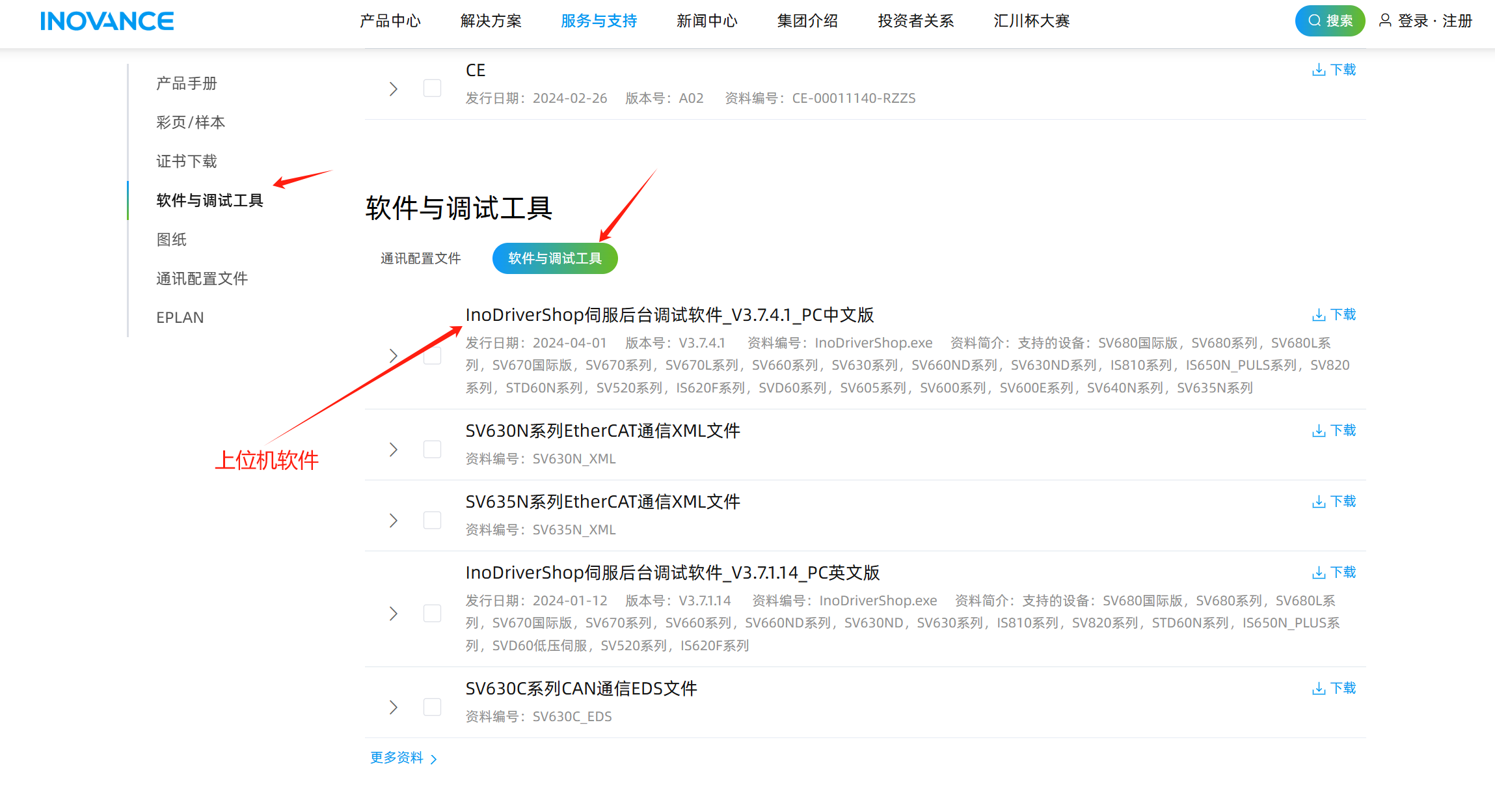This screenshot has width=1495, height=811.
Task: Download SV630C CAN EDS file
Action: pyautogui.click(x=1334, y=689)
